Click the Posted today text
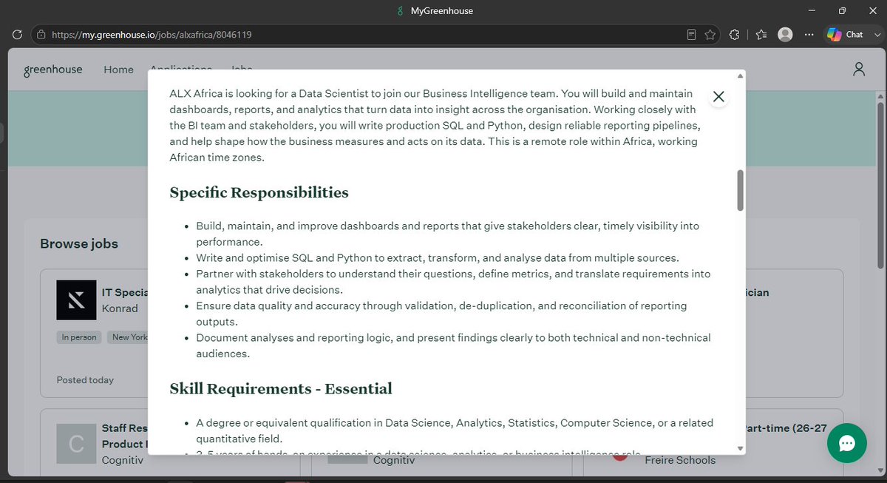Screen dimensions: 887x483 tap(85, 380)
